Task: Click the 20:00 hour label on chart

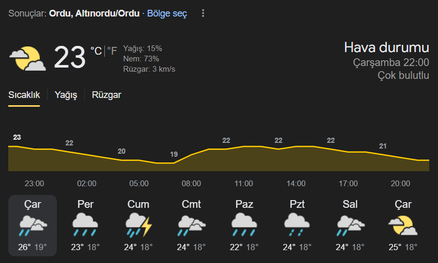Action: pyautogui.click(x=400, y=184)
